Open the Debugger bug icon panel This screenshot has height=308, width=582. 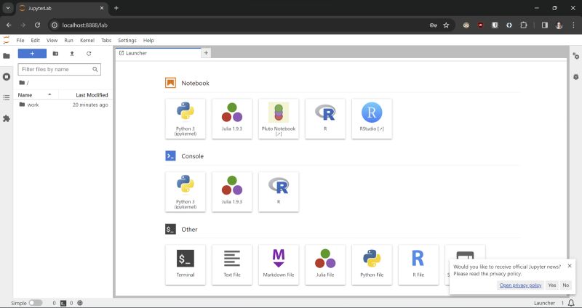[x=575, y=77]
